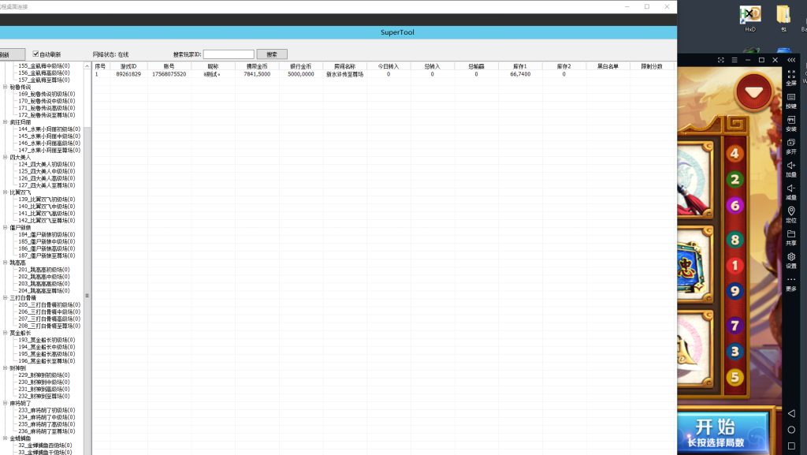Select tree row 205_三打白骨精初级场(0)
The width and height of the screenshot is (807, 455).
49,304
